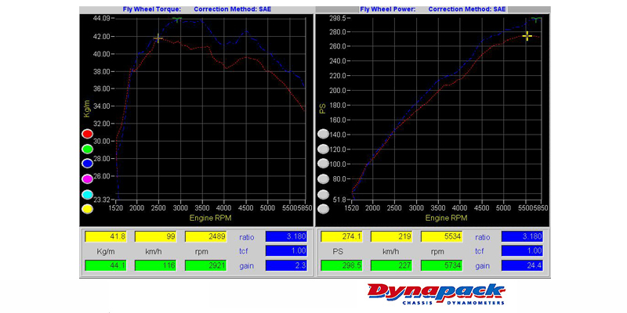Click the 23.32 bottom torque axis value

(x=102, y=200)
